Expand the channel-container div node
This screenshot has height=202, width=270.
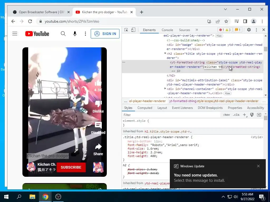click(x=165, y=89)
